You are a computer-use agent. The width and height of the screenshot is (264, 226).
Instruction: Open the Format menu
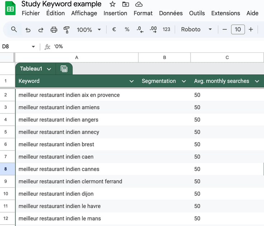tap(143, 13)
